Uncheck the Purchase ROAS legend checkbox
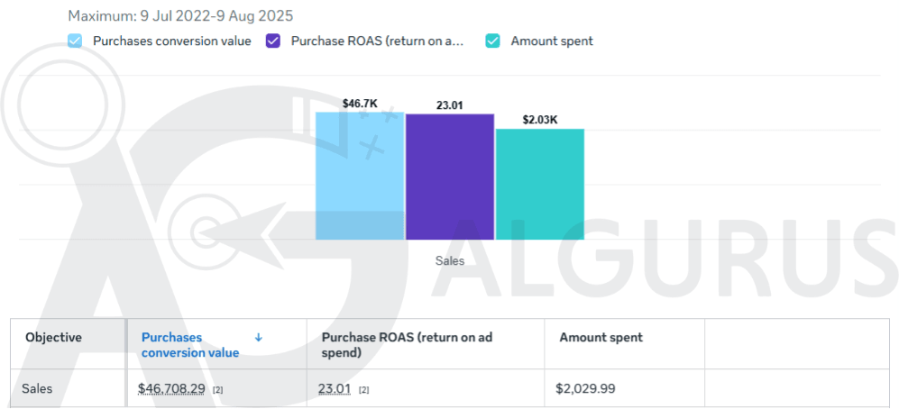The height and width of the screenshot is (418, 899). [x=273, y=41]
